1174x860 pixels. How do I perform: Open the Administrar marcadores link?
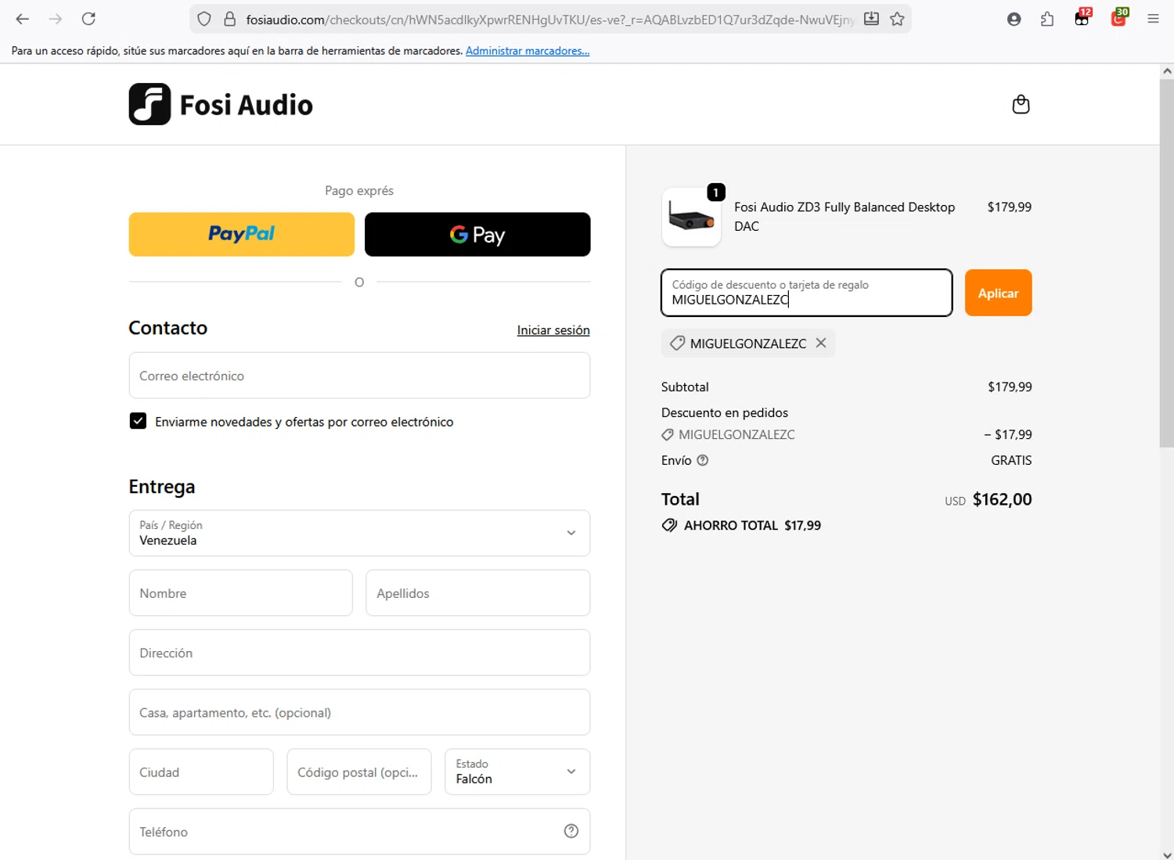[x=528, y=51]
